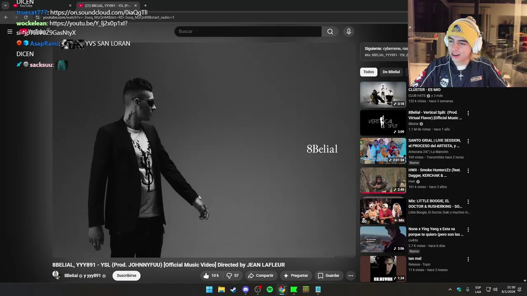Screen dimensions: 527x296
Task: Click the tan mal video title
Action: [x=415, y=259]
